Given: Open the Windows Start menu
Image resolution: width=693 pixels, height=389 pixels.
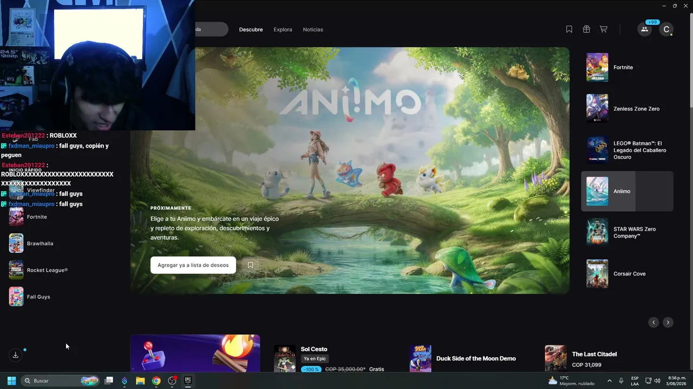Looking at the screenshot, I should pyautogui.click(x=11, y=380).
